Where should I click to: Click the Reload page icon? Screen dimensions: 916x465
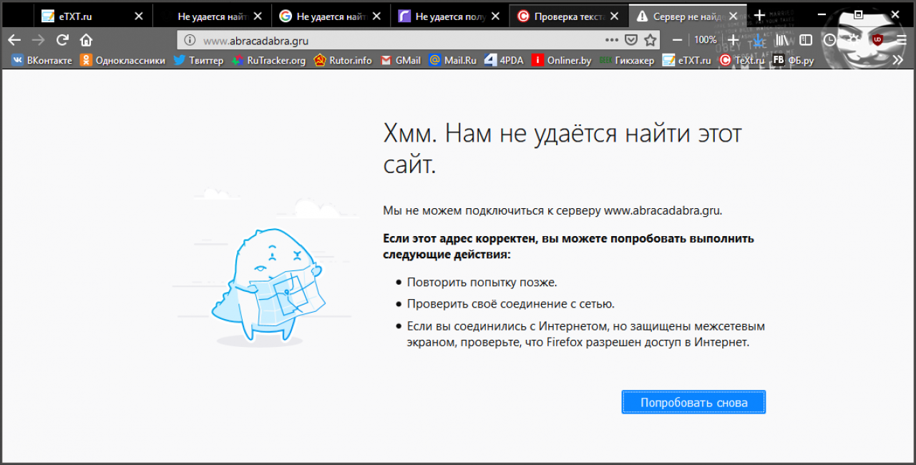(62, 40)
